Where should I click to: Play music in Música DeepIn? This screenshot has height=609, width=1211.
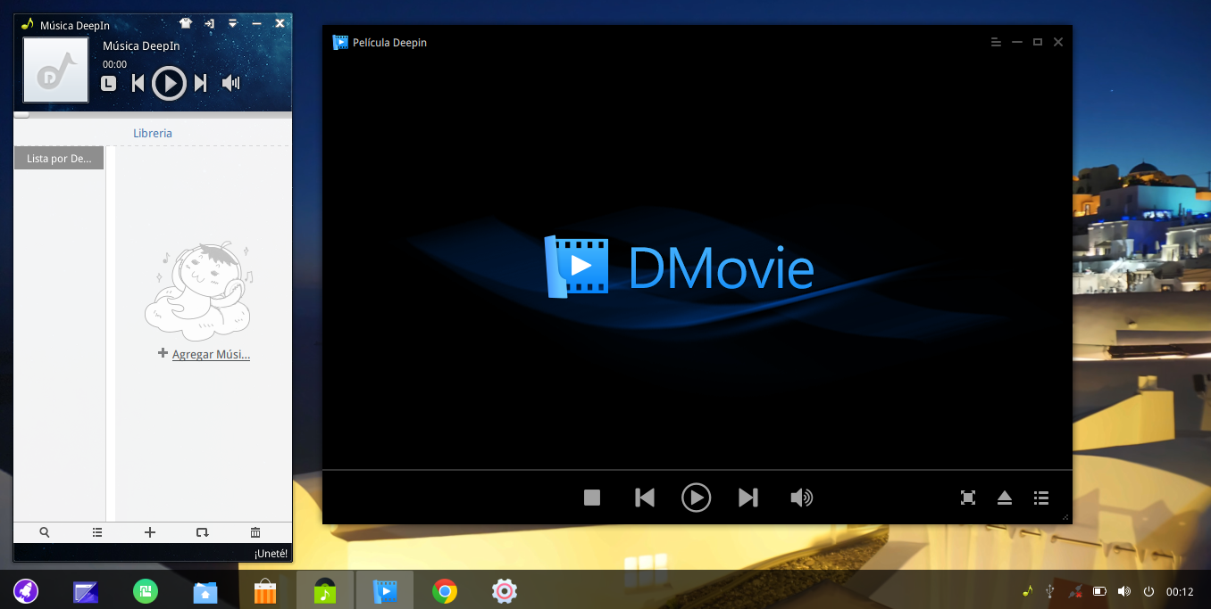click(169, 83)
